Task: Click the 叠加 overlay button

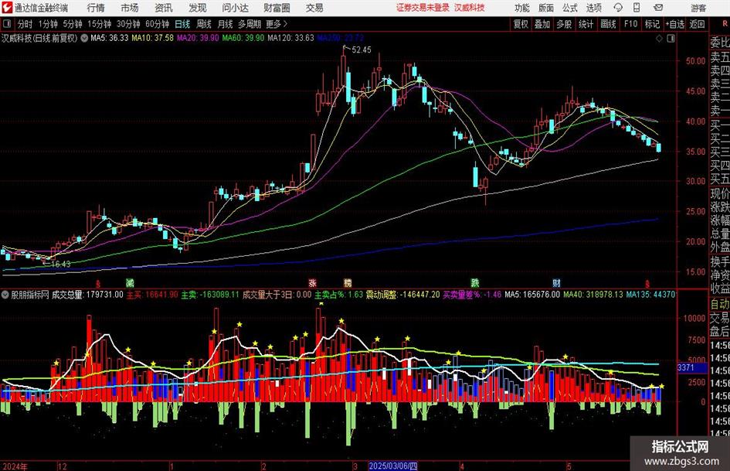Action: pyautogui.click(x=542, y=24)
